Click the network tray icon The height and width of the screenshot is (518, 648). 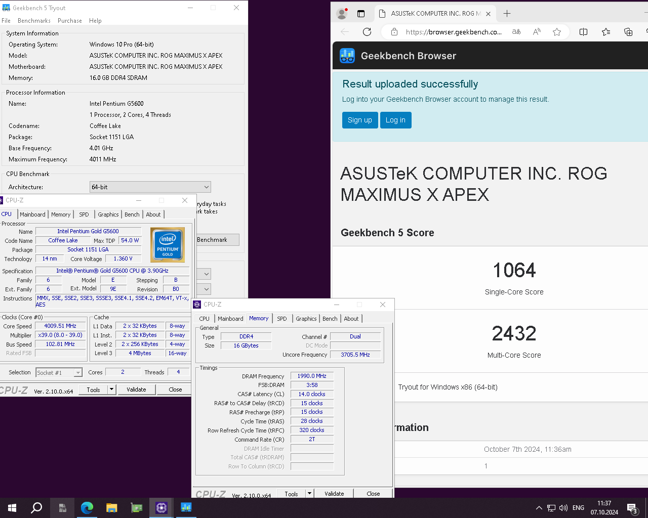click(551, 508)
